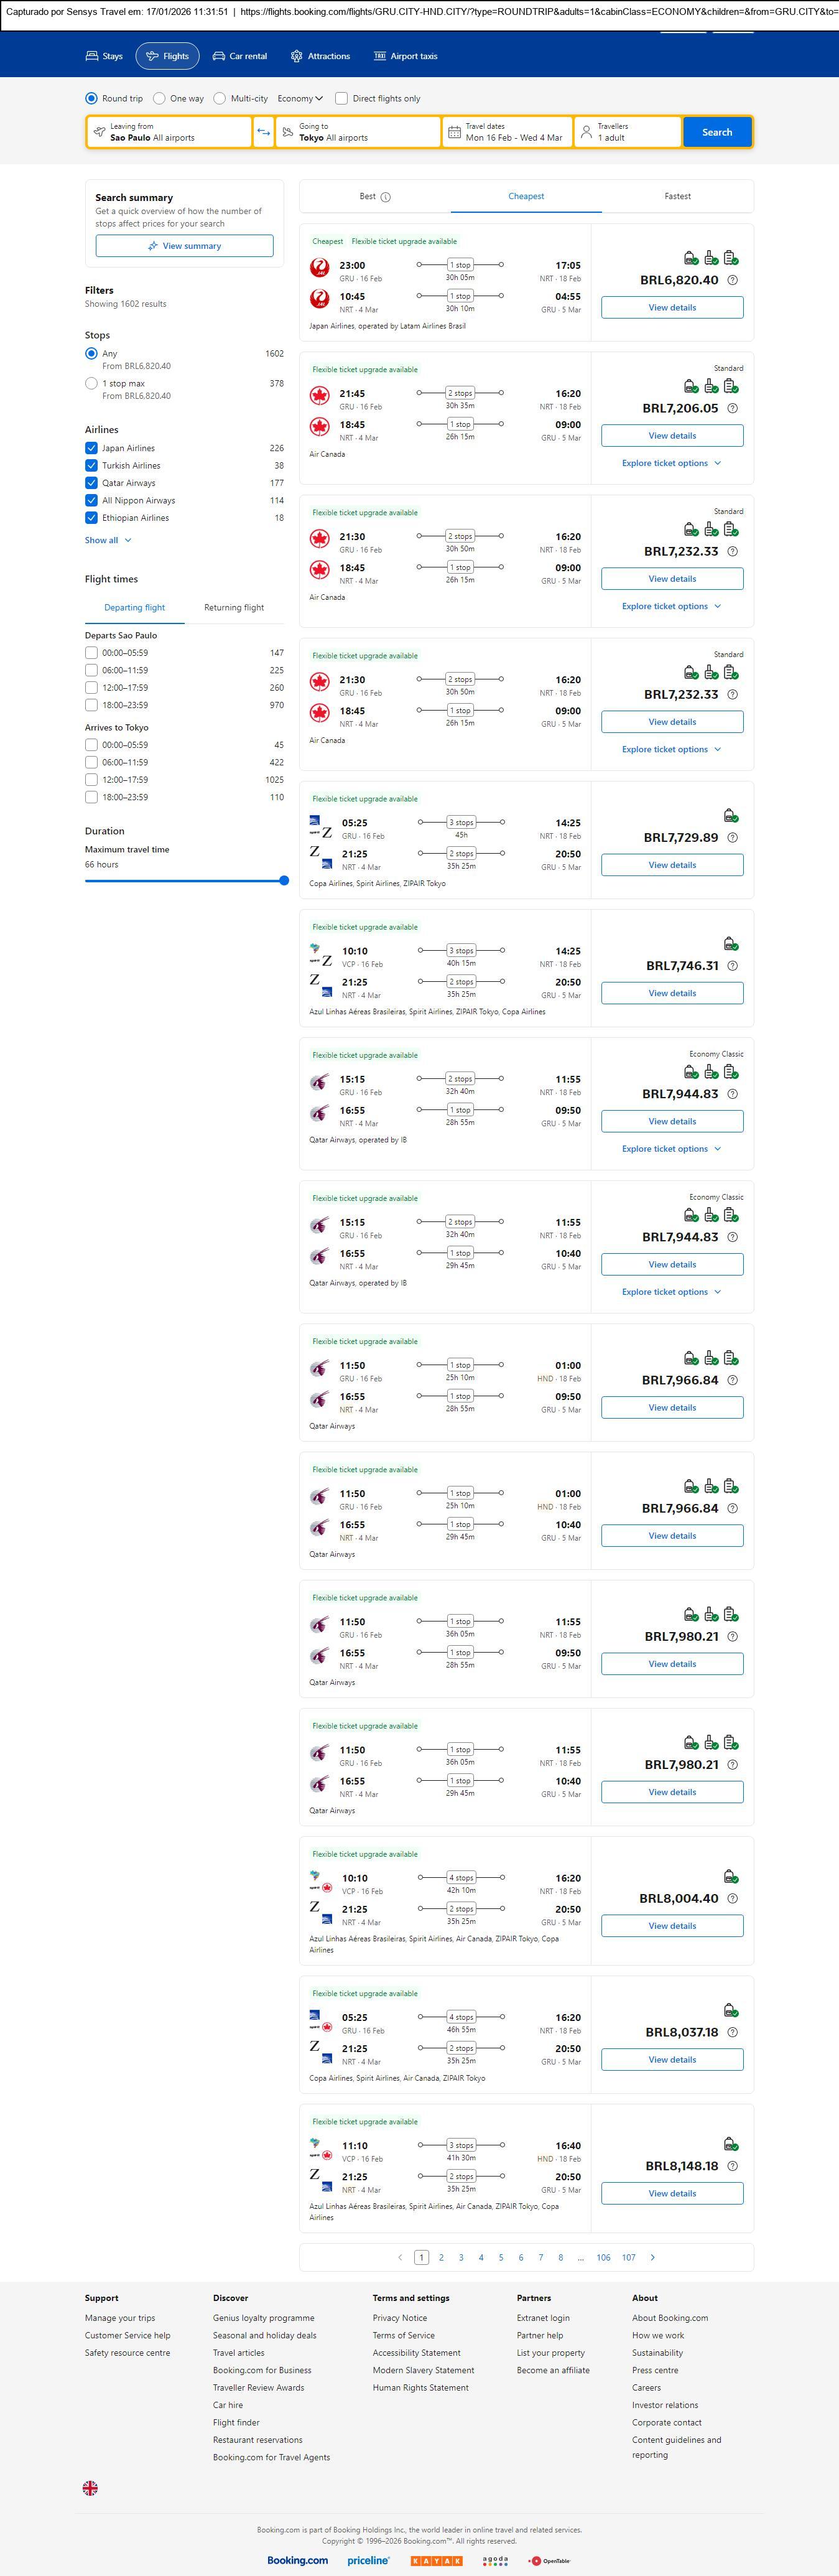Enable the Direct flights only checkbox

point(341,98)
